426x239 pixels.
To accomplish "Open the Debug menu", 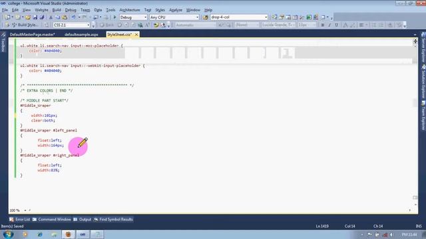I will (x=71, y=10).
